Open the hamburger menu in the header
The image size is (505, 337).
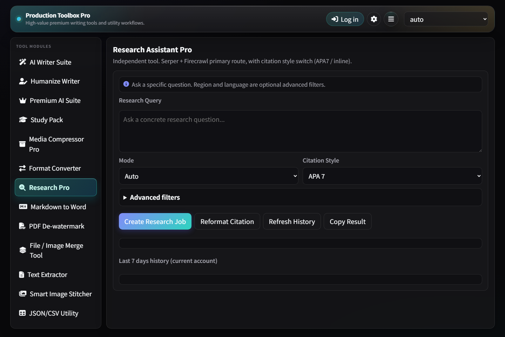click(391, 19)
